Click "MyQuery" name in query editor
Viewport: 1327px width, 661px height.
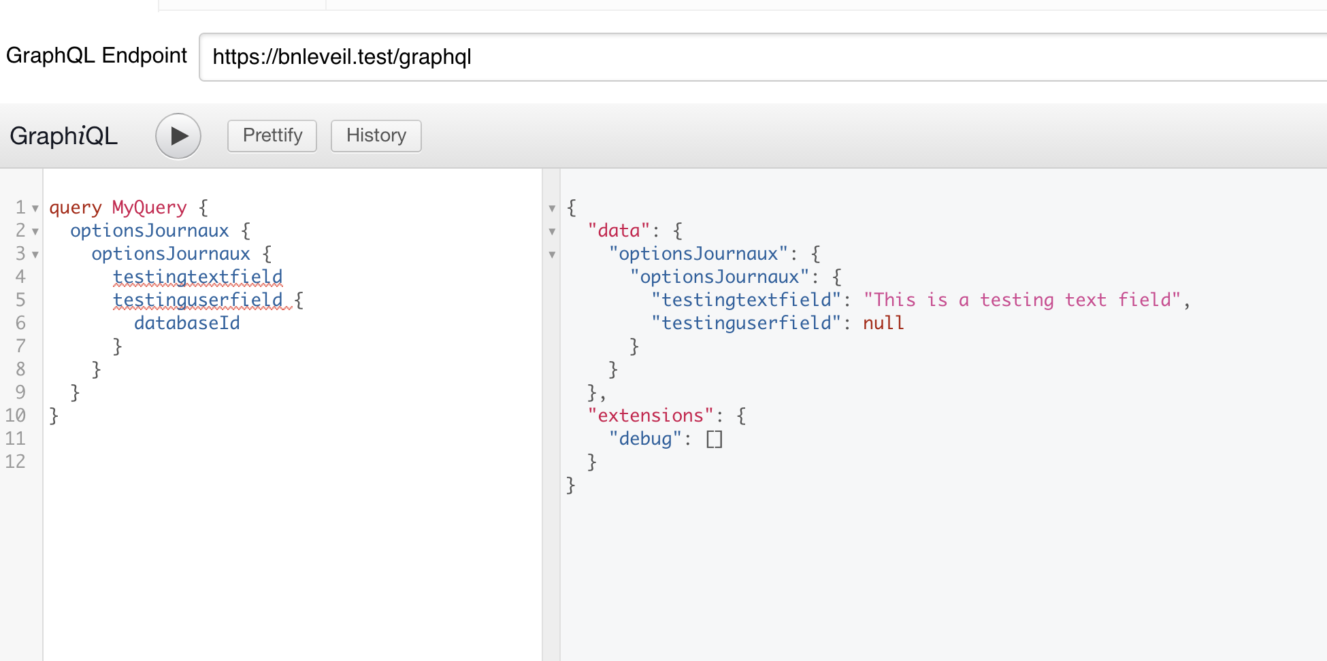149,207
